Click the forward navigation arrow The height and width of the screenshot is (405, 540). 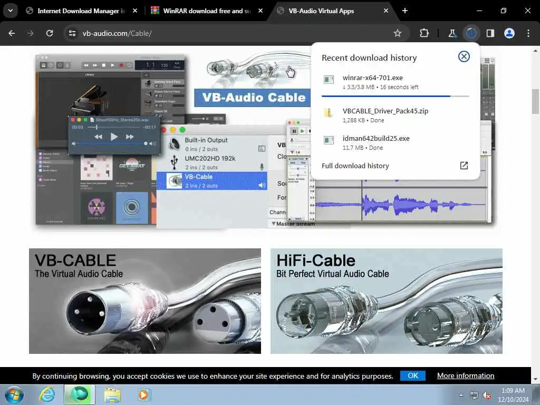coord(31,33)
